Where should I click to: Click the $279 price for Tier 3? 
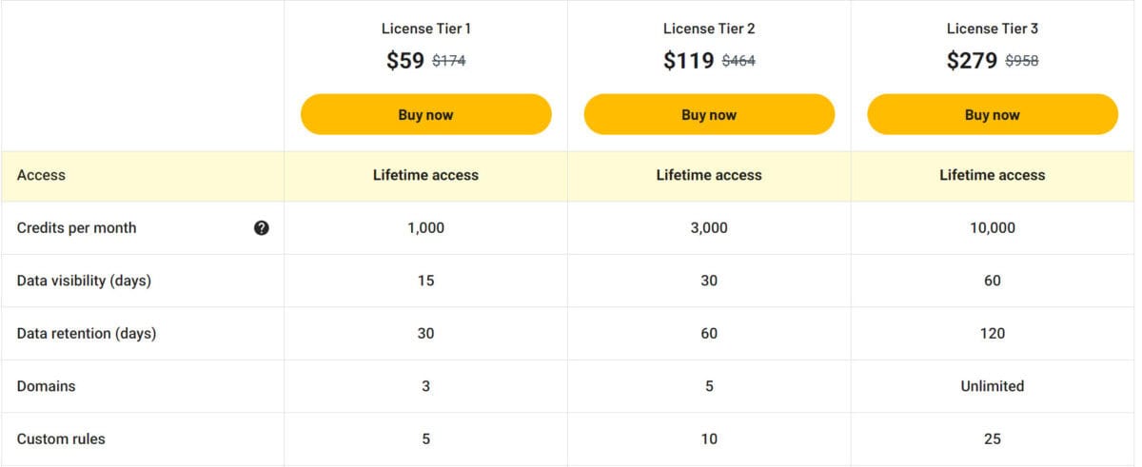973,61
